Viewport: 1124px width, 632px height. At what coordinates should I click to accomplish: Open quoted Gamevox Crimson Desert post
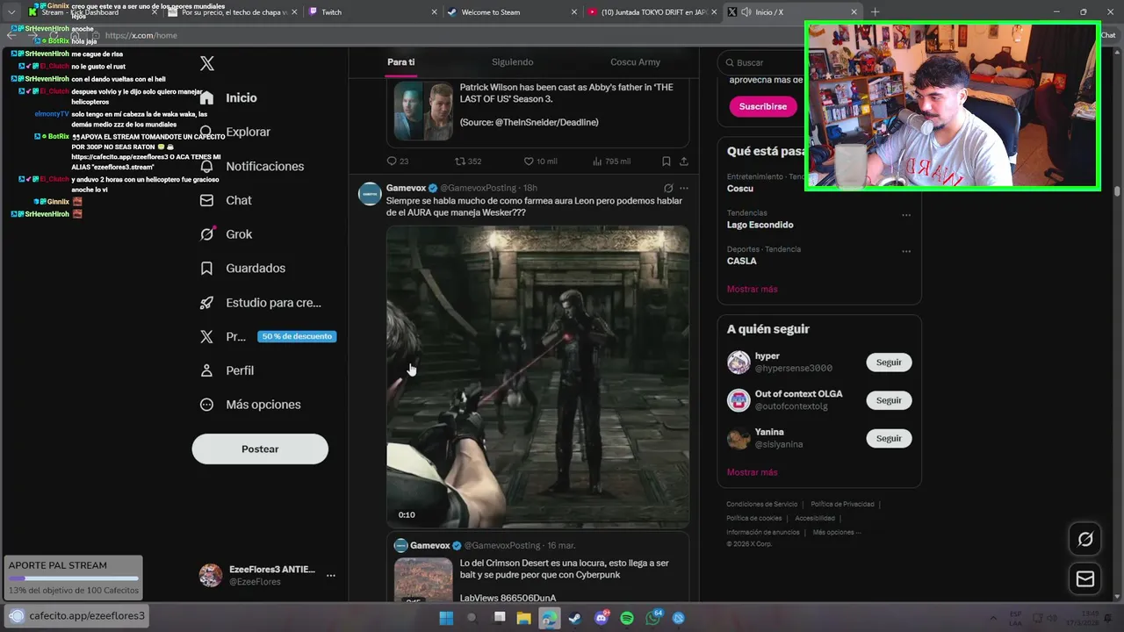[537, 568]
